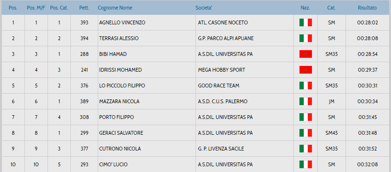Sort by Cognome Nome column header
This screenshot has width=391, height=172.
click(x=115, y=8)
